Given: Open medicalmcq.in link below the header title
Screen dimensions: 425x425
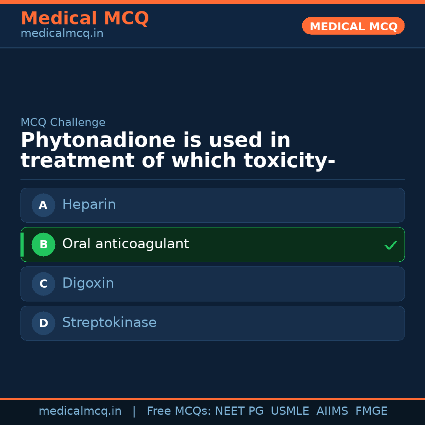Looking at the screenshot, I should [x=62, y=33].
